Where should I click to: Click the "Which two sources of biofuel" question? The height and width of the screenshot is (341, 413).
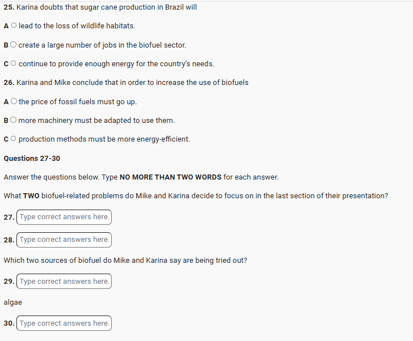coord(125,261)
